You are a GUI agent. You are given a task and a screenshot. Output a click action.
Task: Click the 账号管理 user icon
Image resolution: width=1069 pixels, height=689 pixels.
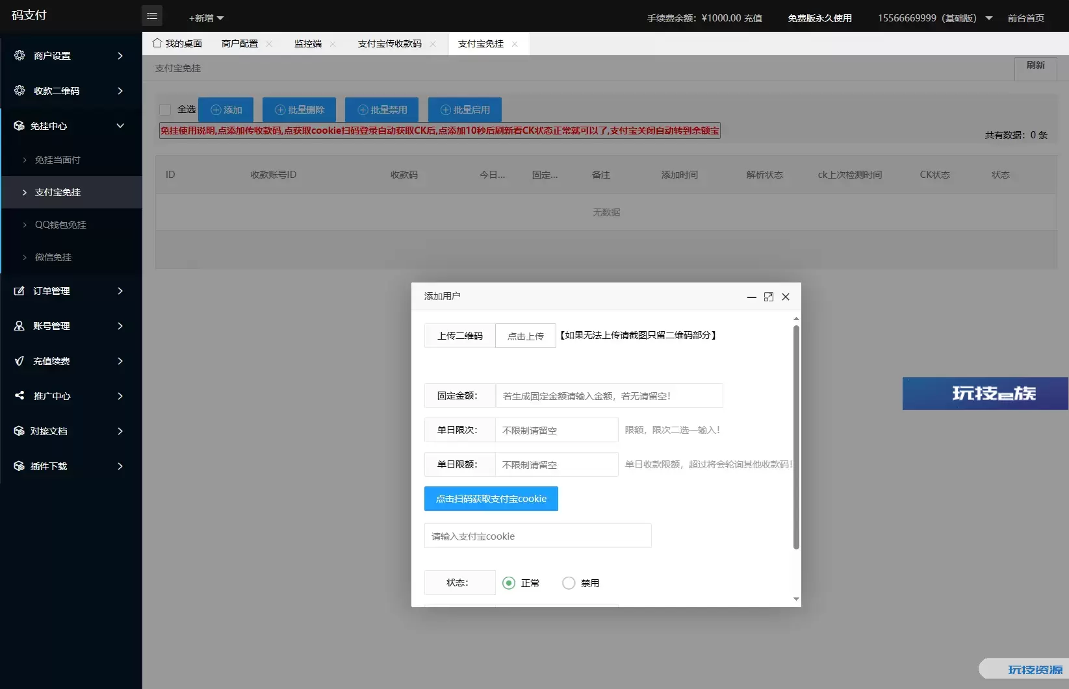tap(19, 325)
